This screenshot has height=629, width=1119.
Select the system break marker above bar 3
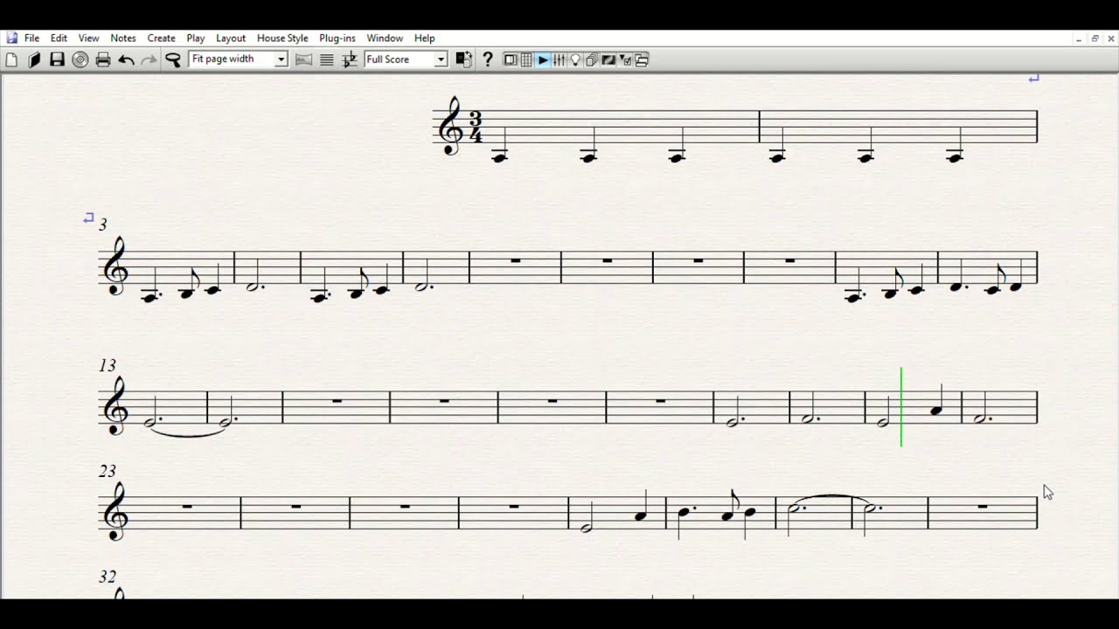tap(88, 218)
